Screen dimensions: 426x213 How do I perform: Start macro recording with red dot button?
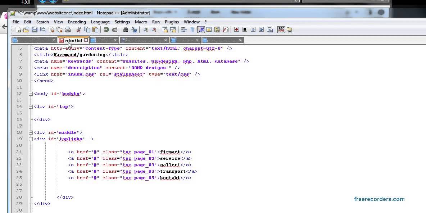[236, 30]
